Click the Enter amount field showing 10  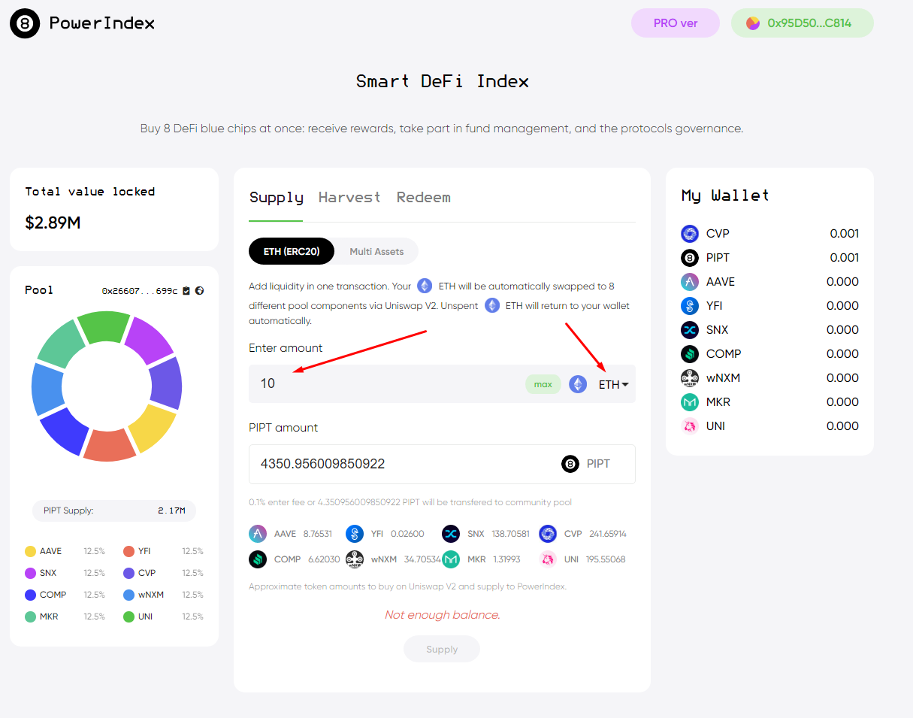pos(442,384)
